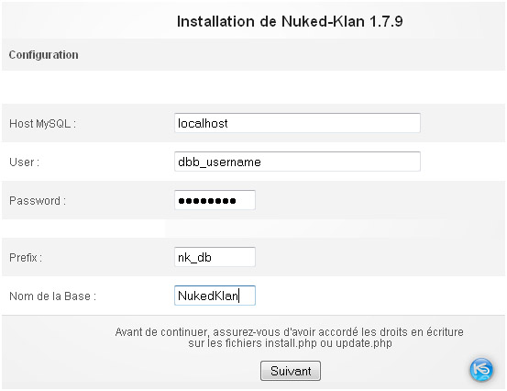This screenshot has width=507, height=391.
Task: Click the 'Password :' label
Action: click(x=38, y=201)
